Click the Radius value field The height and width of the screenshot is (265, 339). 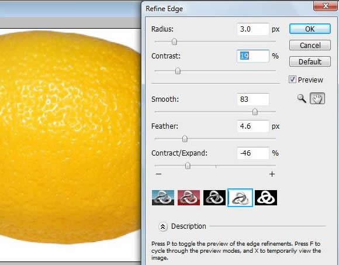click(253, 29)
